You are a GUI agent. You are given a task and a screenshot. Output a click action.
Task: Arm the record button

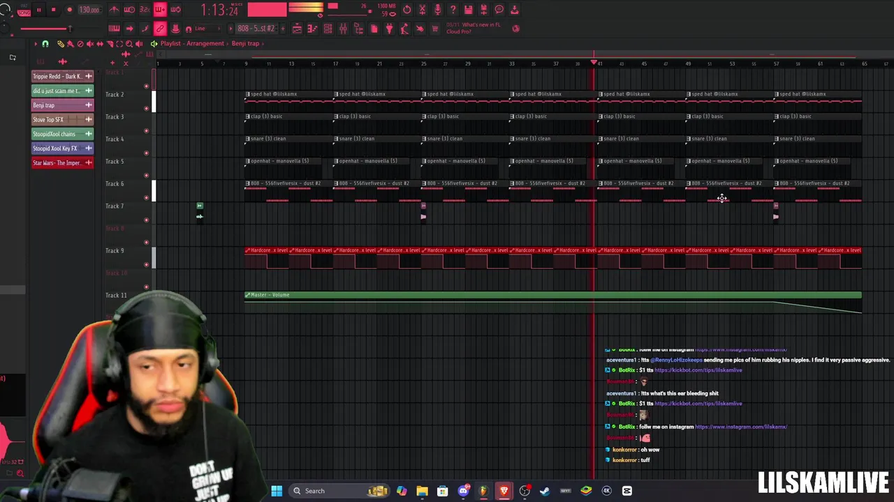pyautogui.click(x=69, y=10)
